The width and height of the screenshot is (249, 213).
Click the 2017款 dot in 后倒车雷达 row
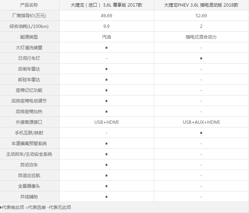(106, 69)
